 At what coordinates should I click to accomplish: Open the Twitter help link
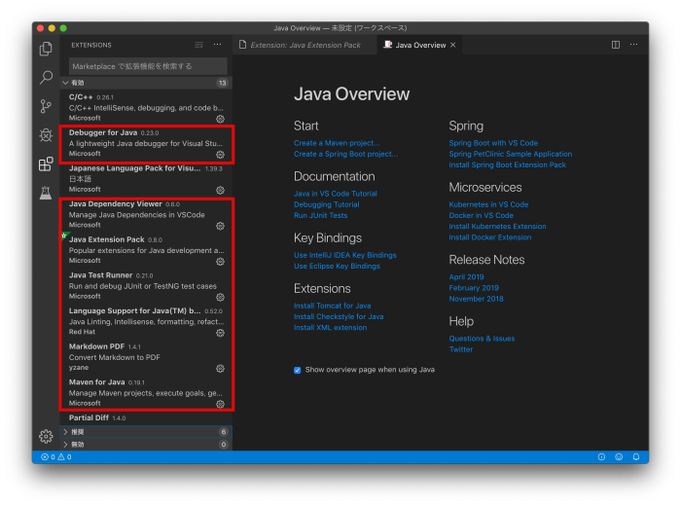(x=461, y=348)
